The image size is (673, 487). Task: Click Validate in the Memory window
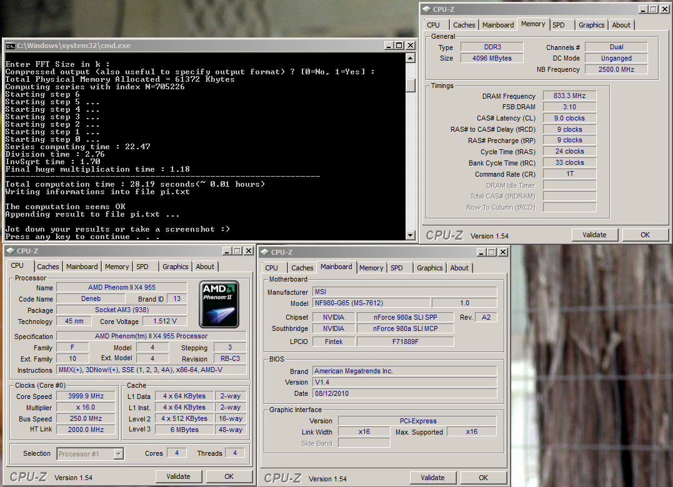click(x=594, y=235)
